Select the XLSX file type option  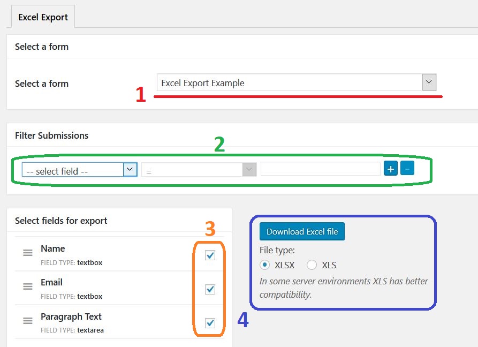[264, 265]
